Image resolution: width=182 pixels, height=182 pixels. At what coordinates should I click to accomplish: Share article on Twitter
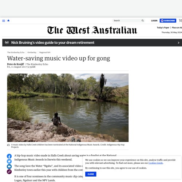tap(9, 161)
